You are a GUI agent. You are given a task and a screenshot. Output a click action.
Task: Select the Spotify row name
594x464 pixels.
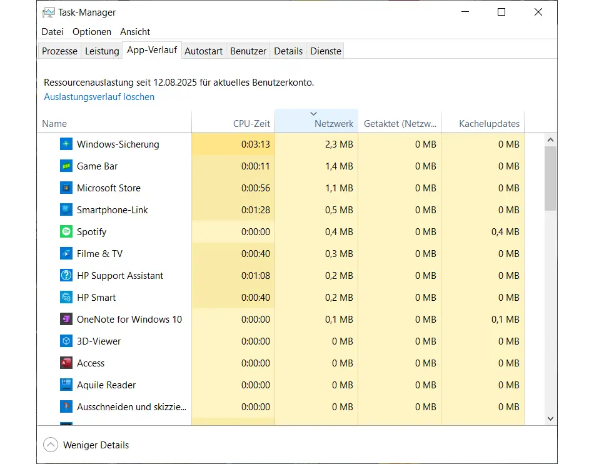[92, 232]
